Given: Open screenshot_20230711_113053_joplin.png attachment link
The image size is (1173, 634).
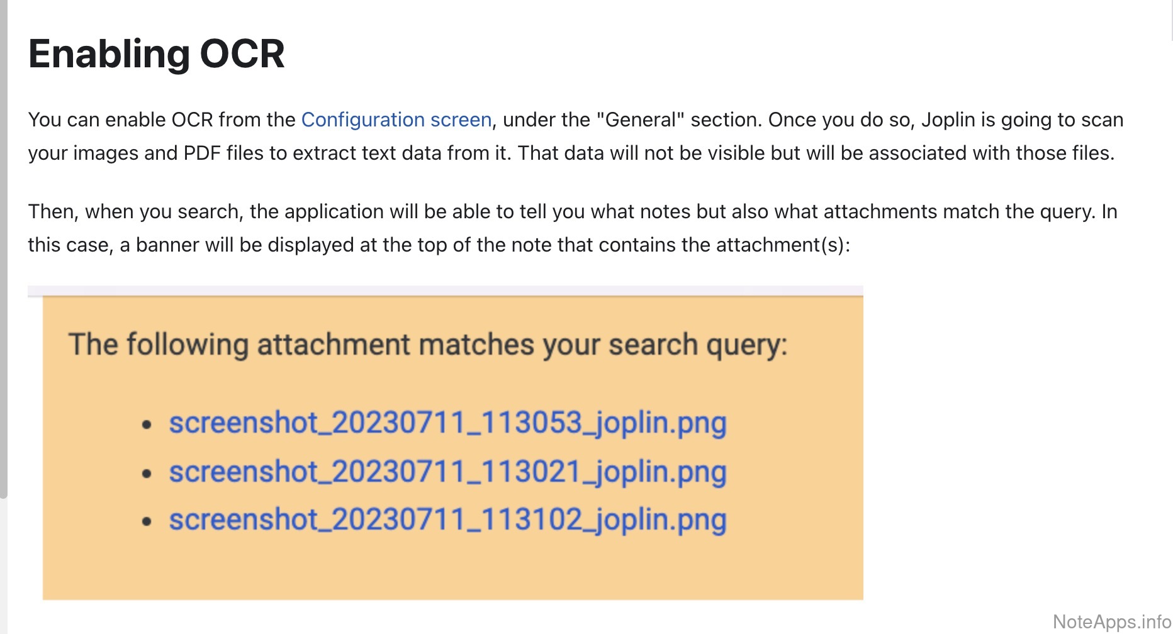Looking at the screenshot, I should click(447, 423).
